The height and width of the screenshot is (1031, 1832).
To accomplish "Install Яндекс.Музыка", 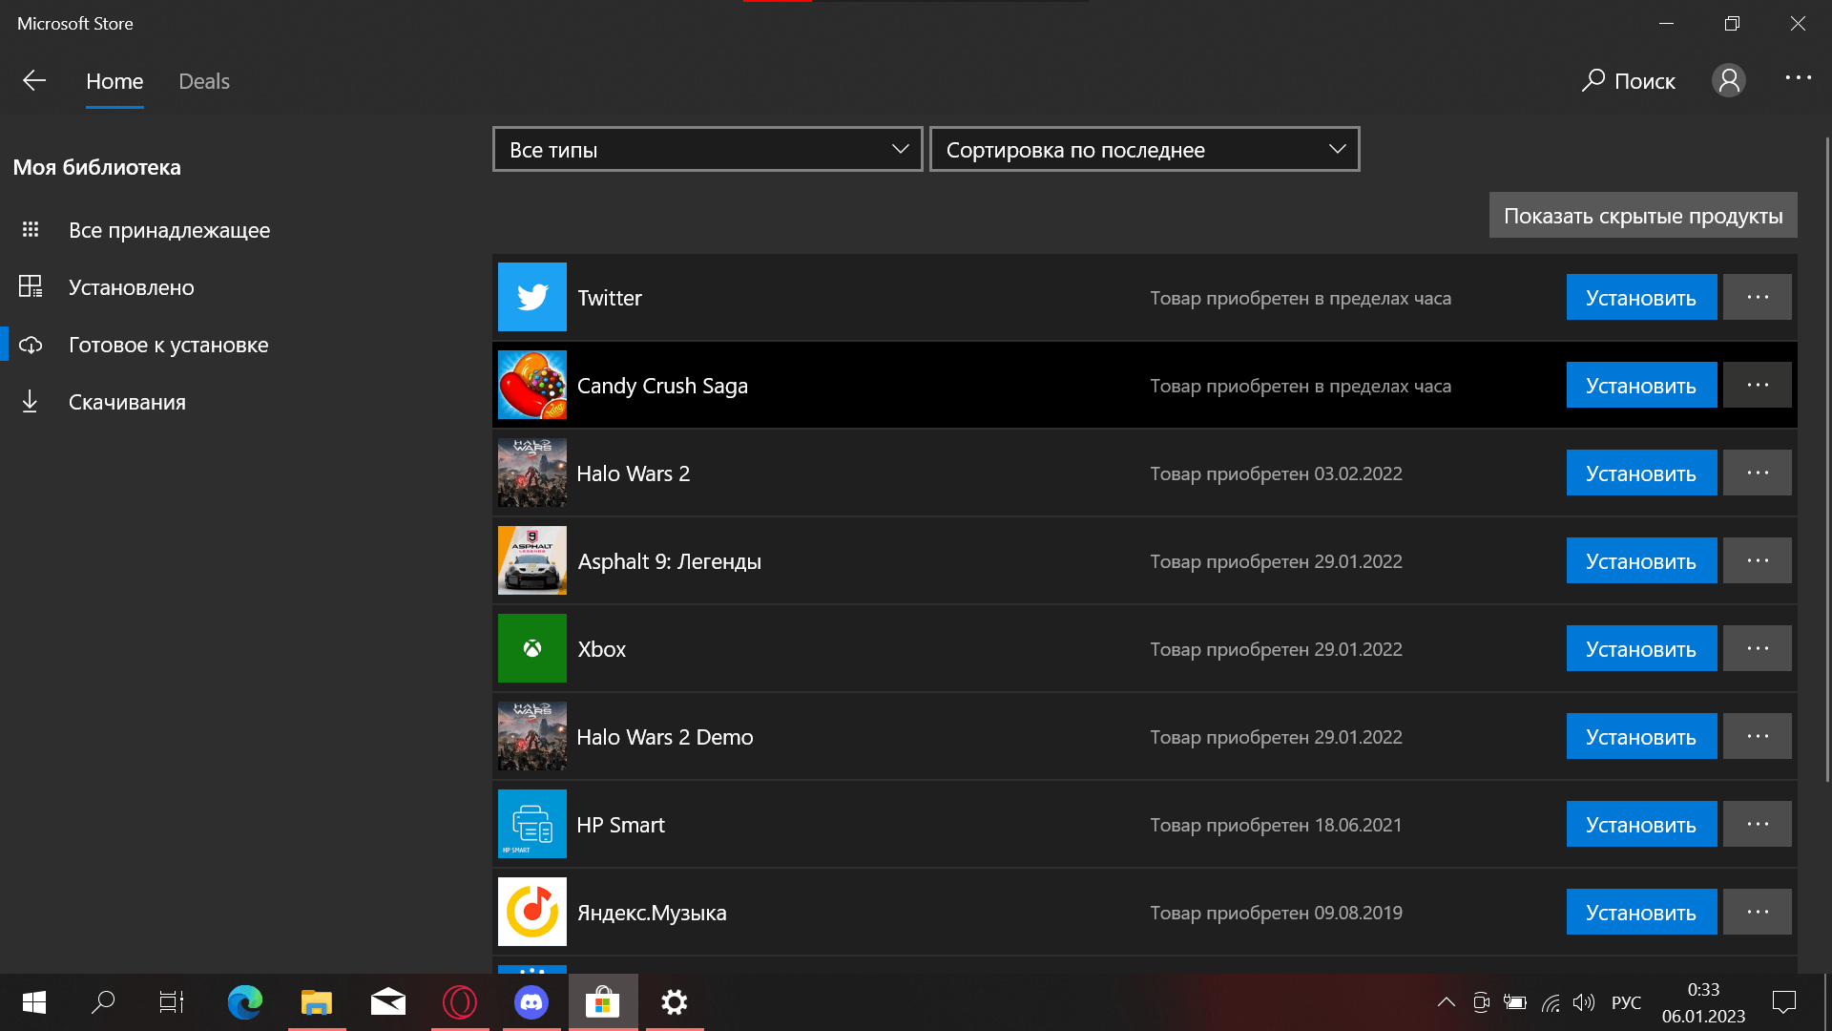I will (x=1641, y=912).
